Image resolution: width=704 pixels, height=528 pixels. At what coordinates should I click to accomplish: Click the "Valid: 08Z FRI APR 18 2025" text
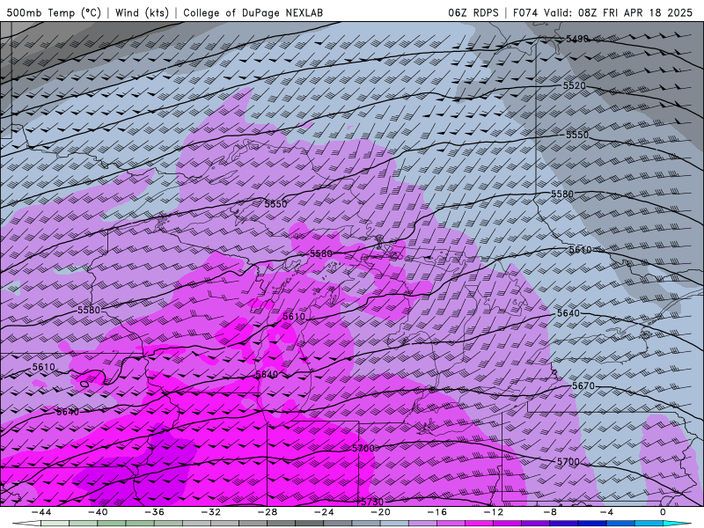pyautogui.click(x=619, y=12)
